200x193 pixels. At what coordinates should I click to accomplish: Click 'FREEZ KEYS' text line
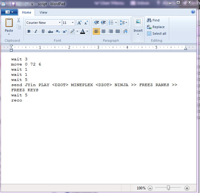(x=25, y=90)
